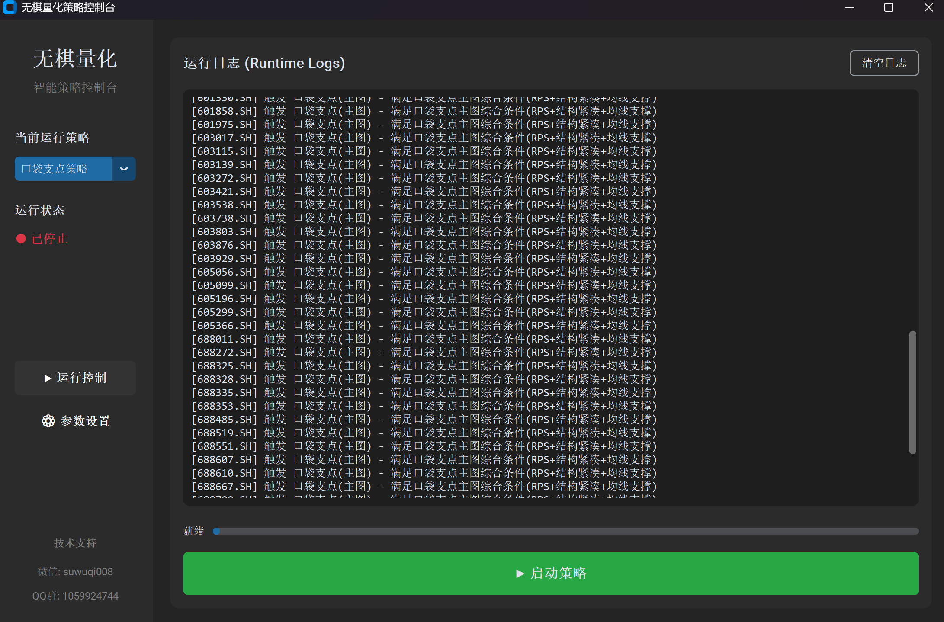The image size is (944, 622).
Task: Maximize the window
Action: point(889,8)
